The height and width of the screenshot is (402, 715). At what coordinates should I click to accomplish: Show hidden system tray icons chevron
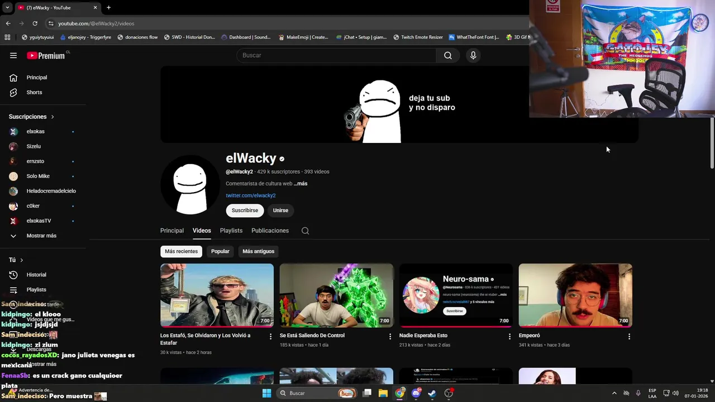[x=614, y=393]
